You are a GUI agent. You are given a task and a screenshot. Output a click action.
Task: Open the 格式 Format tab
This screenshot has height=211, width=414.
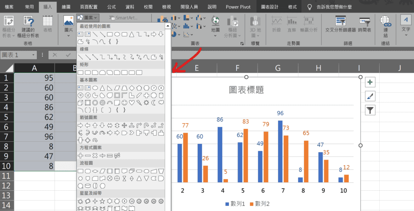pos(292,7)
